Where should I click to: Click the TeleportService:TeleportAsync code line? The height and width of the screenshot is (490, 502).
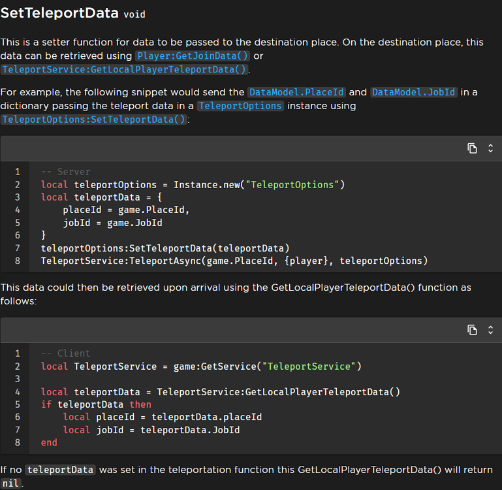(x=234, y=261)
